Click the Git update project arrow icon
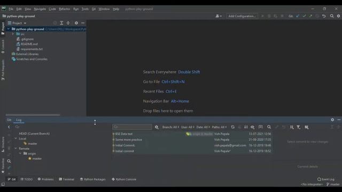The height and width of the screenshot is (192, 342). [x=298, y=16]
